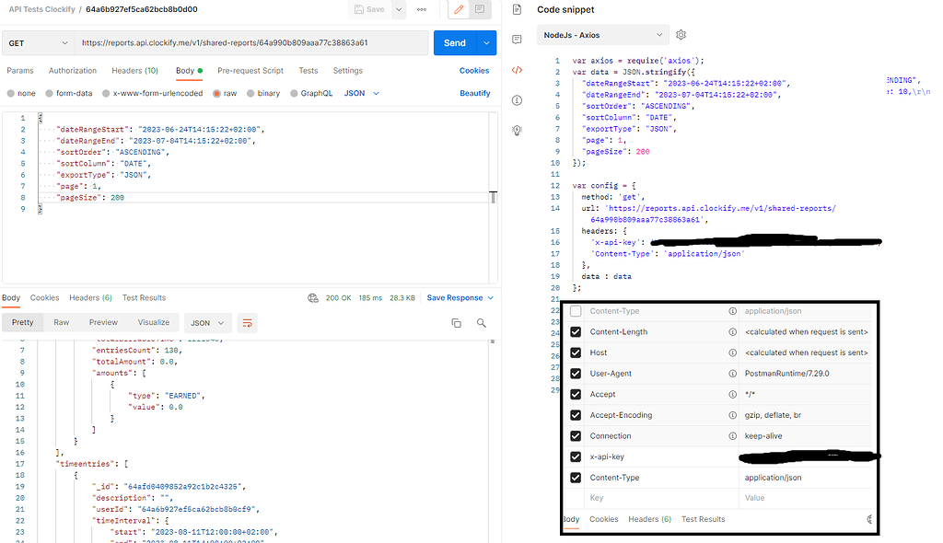943x543 pixels.
Task: Click the Beautify link
Action: coord(474,93)
